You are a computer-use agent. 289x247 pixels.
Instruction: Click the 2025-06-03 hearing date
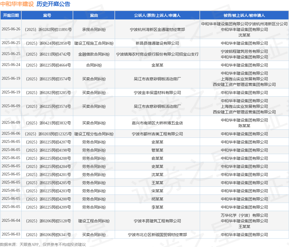pyautogui.click(x=11, y=234)
